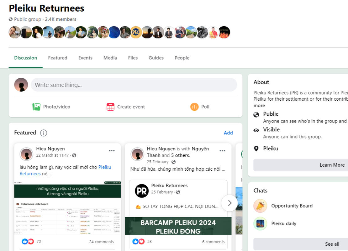This screenshot has height=251, width=348.
Task: Open options menu on 22 March post
Action: click(112, 151)
